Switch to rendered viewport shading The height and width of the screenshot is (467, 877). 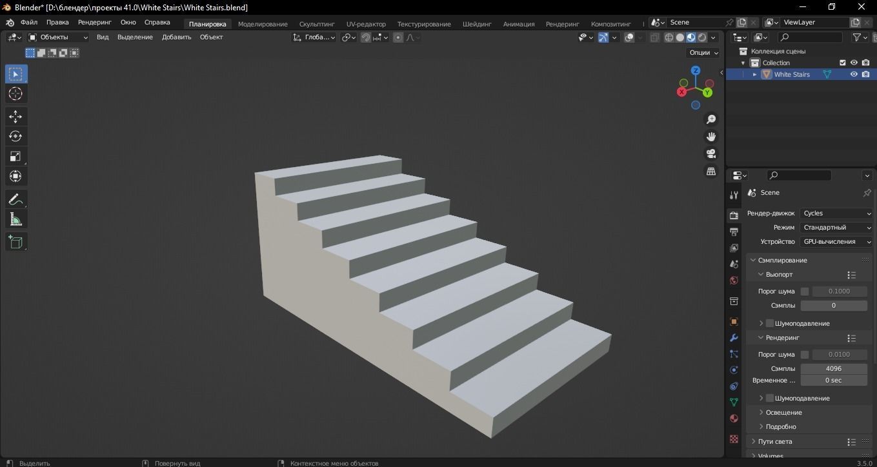tap(702, 37)
